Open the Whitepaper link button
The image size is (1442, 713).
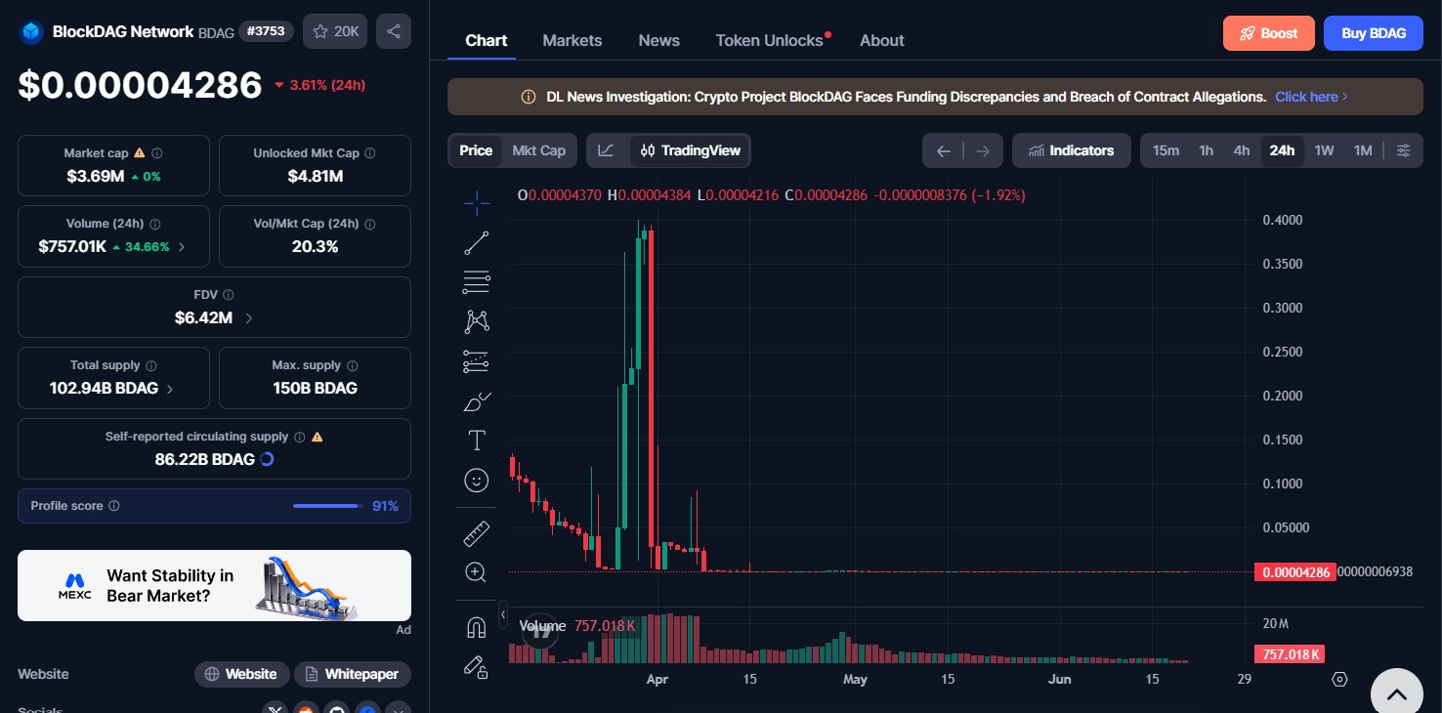(x=353, y=674)
